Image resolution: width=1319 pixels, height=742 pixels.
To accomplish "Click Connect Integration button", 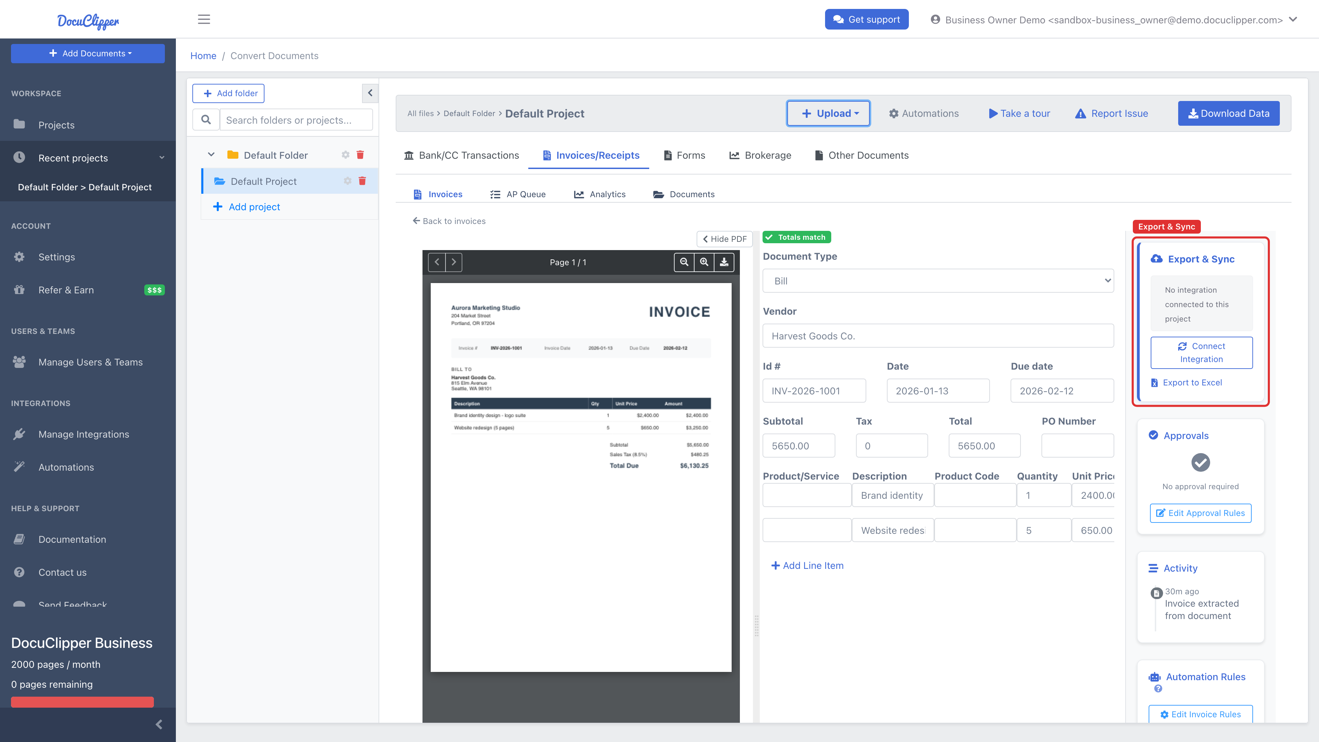I will click(1201, 352).
